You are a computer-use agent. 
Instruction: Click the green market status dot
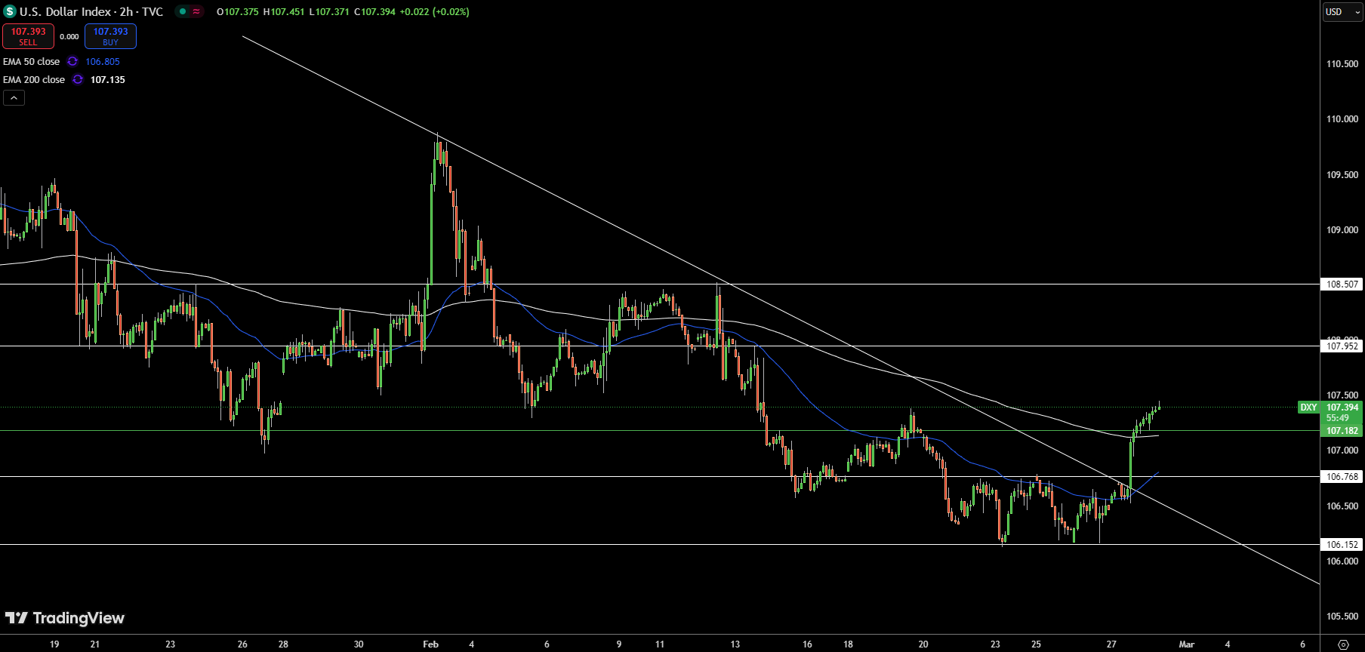coord(183,11)
